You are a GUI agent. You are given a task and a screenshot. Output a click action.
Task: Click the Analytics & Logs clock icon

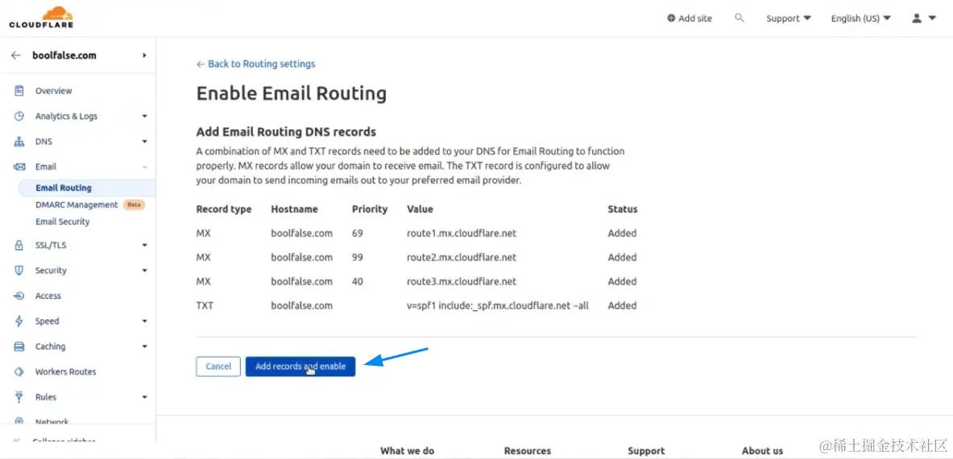click(19, 117)
